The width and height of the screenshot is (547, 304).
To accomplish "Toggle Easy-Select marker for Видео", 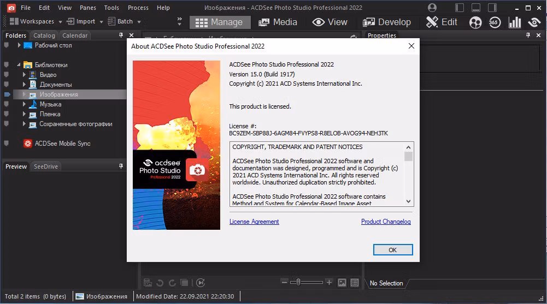I will coord(6,75).
